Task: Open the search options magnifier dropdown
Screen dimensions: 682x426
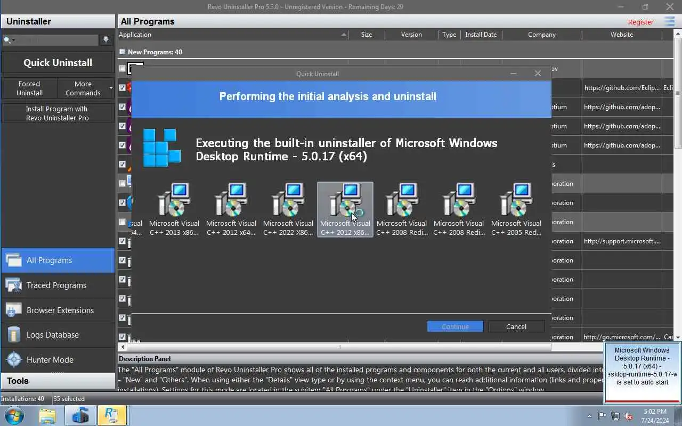Action: tap(9, 40)
